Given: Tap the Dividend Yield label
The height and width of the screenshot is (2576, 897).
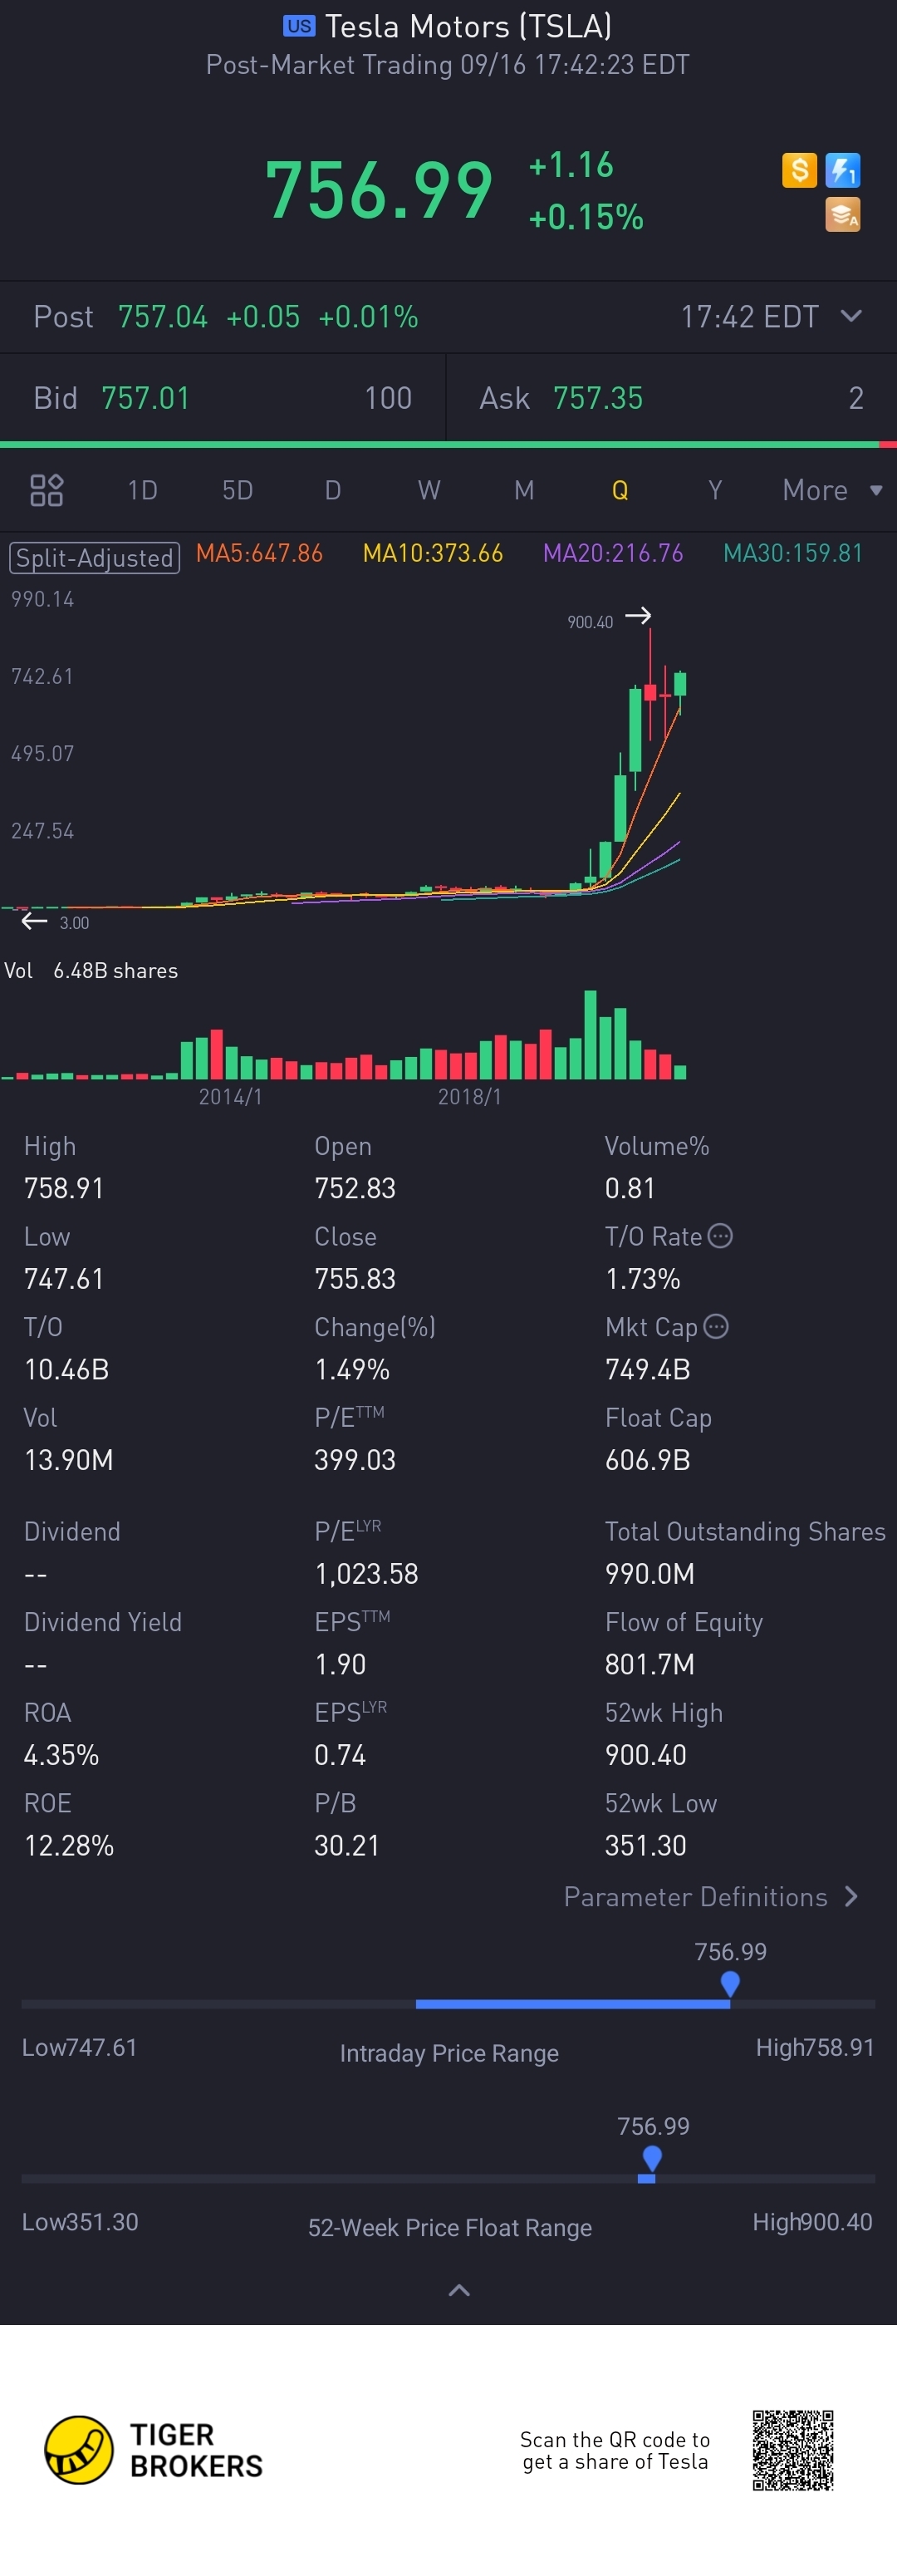Looking at the screenshot, I should pyautogui.click(x=103, y=1622).
